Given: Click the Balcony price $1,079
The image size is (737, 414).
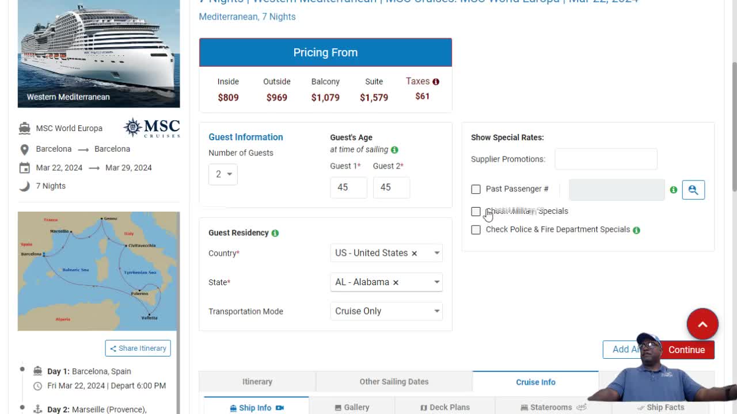Looking at the screenshot, I should pos(325,98).
